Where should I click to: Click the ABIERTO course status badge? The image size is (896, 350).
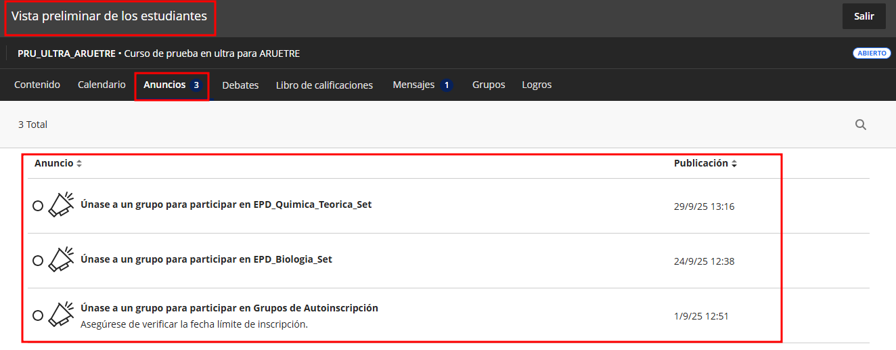(872, 53)
